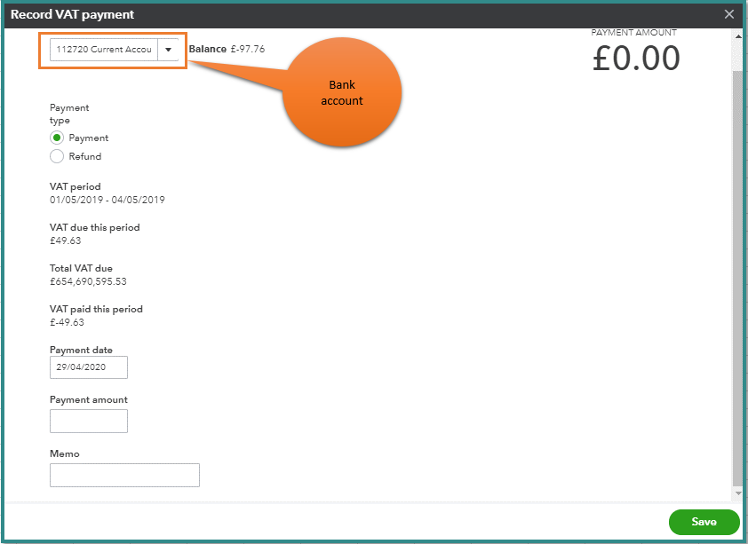Click inside the Payment date field
The height and width of the screenshot is (544, 748).
click(x=88, y=367)
